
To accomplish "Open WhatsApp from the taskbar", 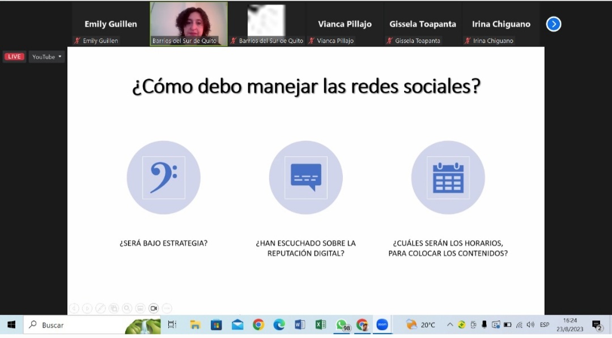I will 341,324.
